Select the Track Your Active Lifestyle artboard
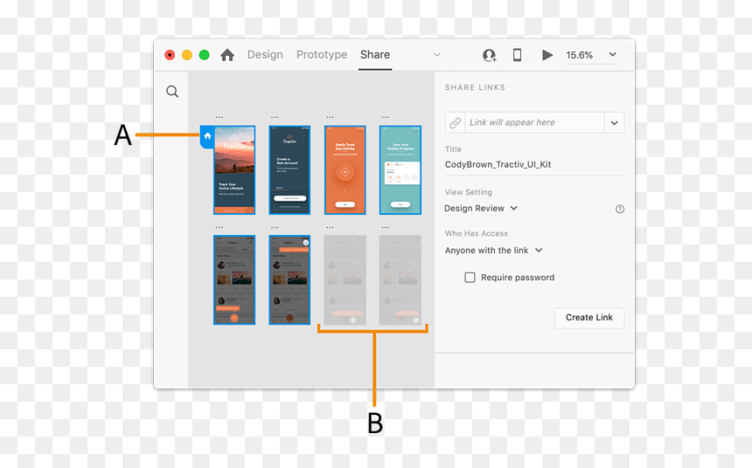 234,170
